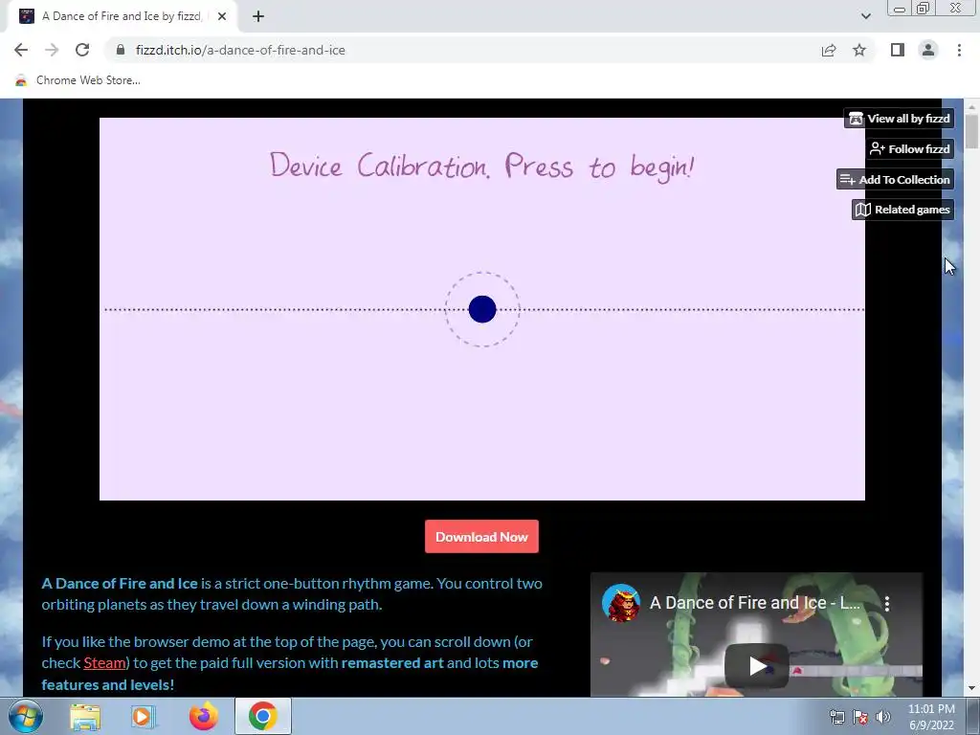Open the Chrome profile avatar
The width and height of the screenshot is (980, 735).
pos(928,50)
